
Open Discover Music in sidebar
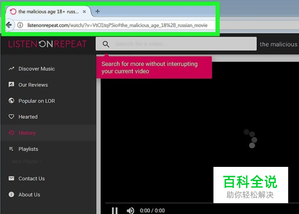point(37,69)
